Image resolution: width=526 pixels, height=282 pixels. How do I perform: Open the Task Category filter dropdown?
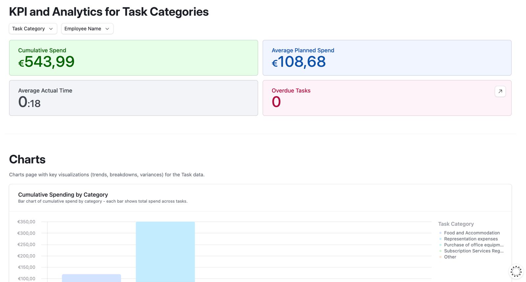coord(33,29)
